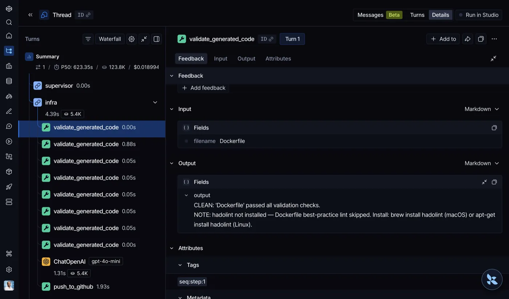Copy validate_generated_code ID link badge

pyautogui.click(x=267, y=39)
